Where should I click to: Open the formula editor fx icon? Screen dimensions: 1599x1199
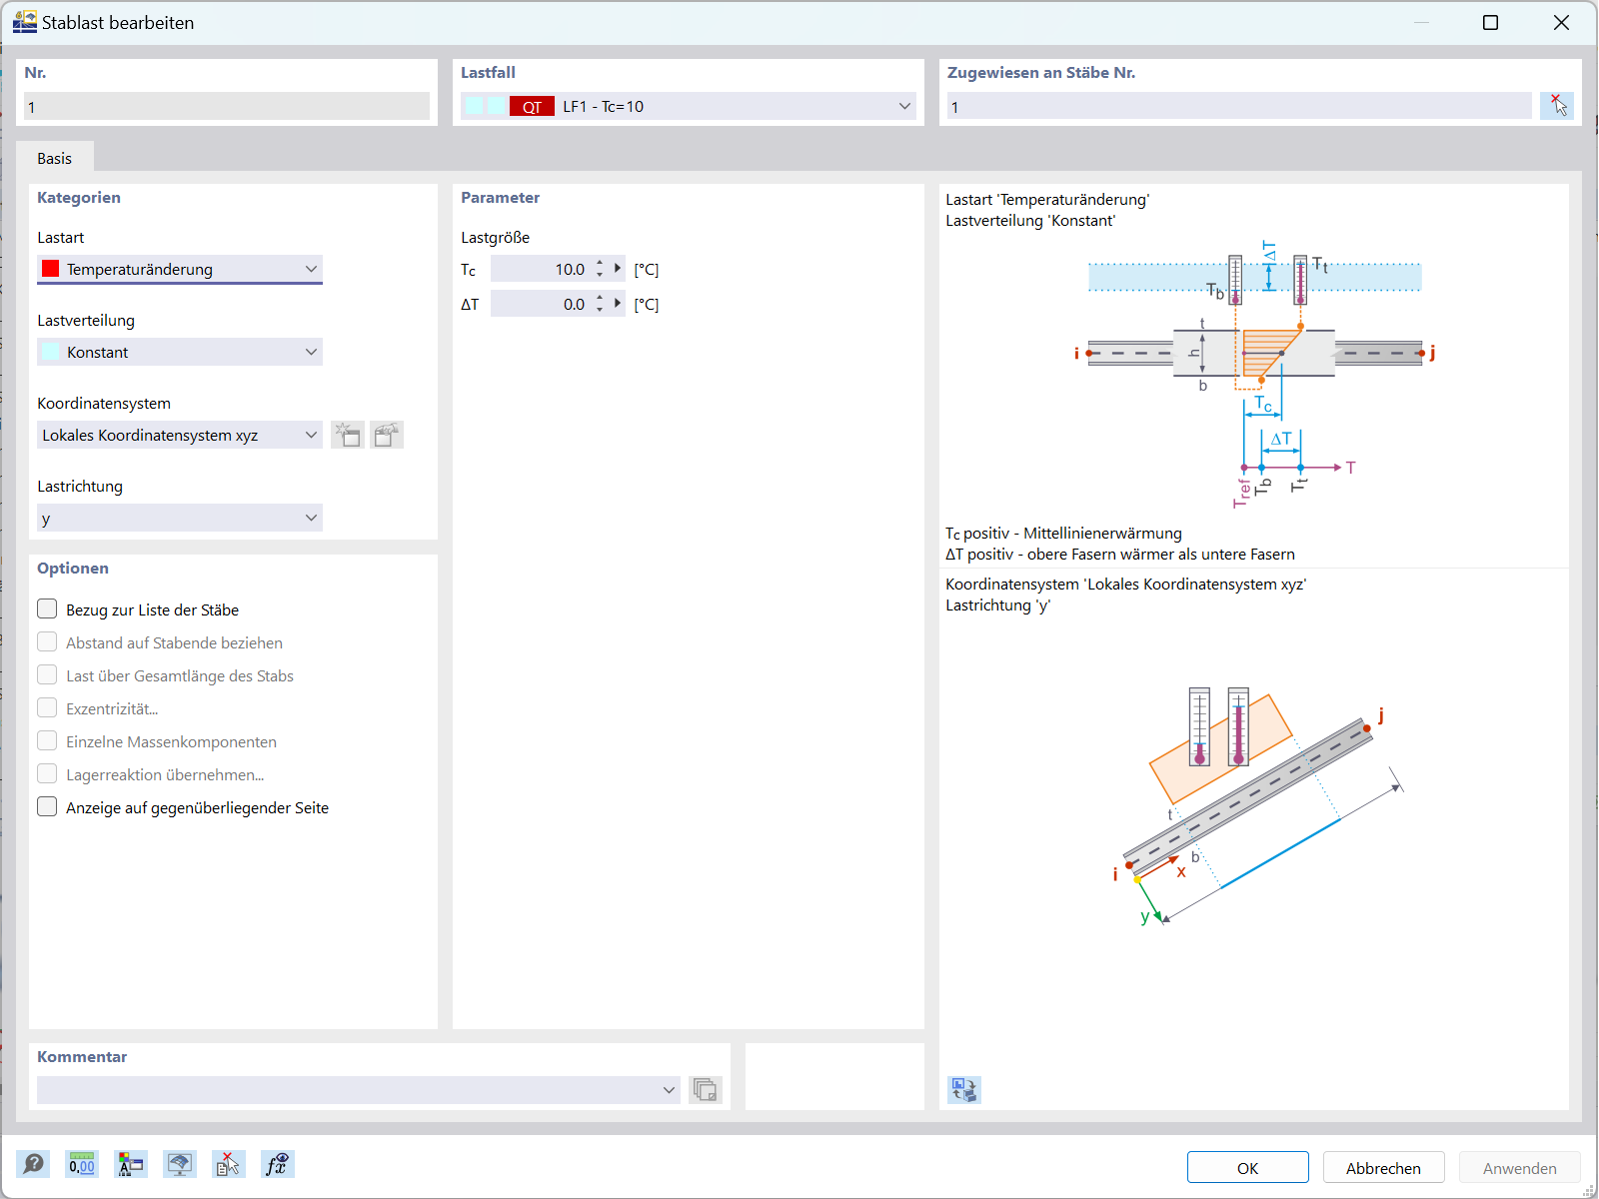[x=278, y=1164]
